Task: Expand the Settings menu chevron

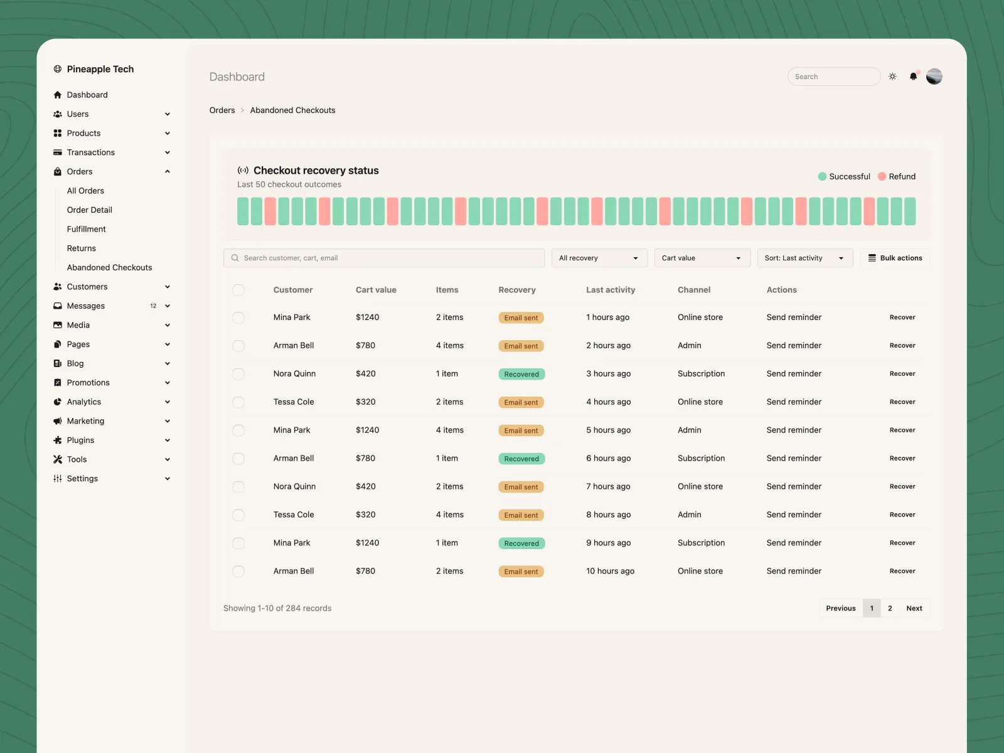Action: [x=168, y=479]
